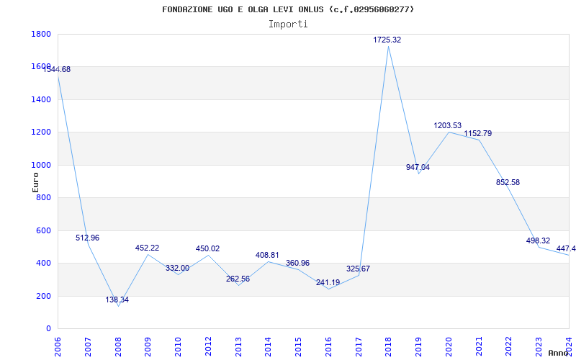
Task: Click the Euro axis label
Action: [35, 182]
